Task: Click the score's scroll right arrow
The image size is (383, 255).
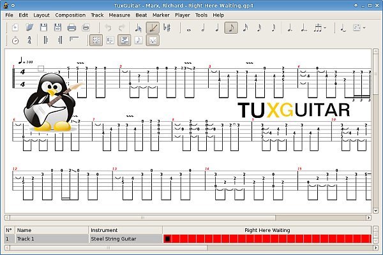Action: point(368,217)
